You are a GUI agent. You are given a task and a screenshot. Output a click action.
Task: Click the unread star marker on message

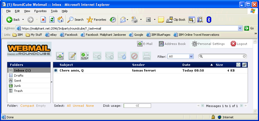coord(56,70)
